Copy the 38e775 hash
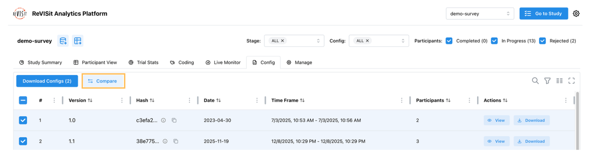The height and width of the screenshot is (153, 591). point(175,141)
